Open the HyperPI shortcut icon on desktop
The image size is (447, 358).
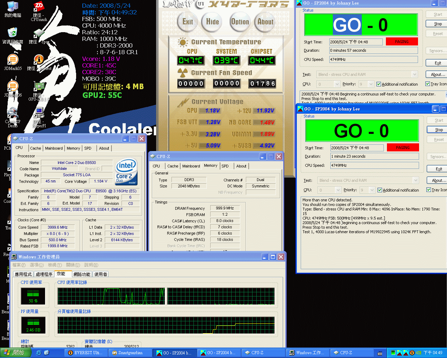click(x=39, y=117)
